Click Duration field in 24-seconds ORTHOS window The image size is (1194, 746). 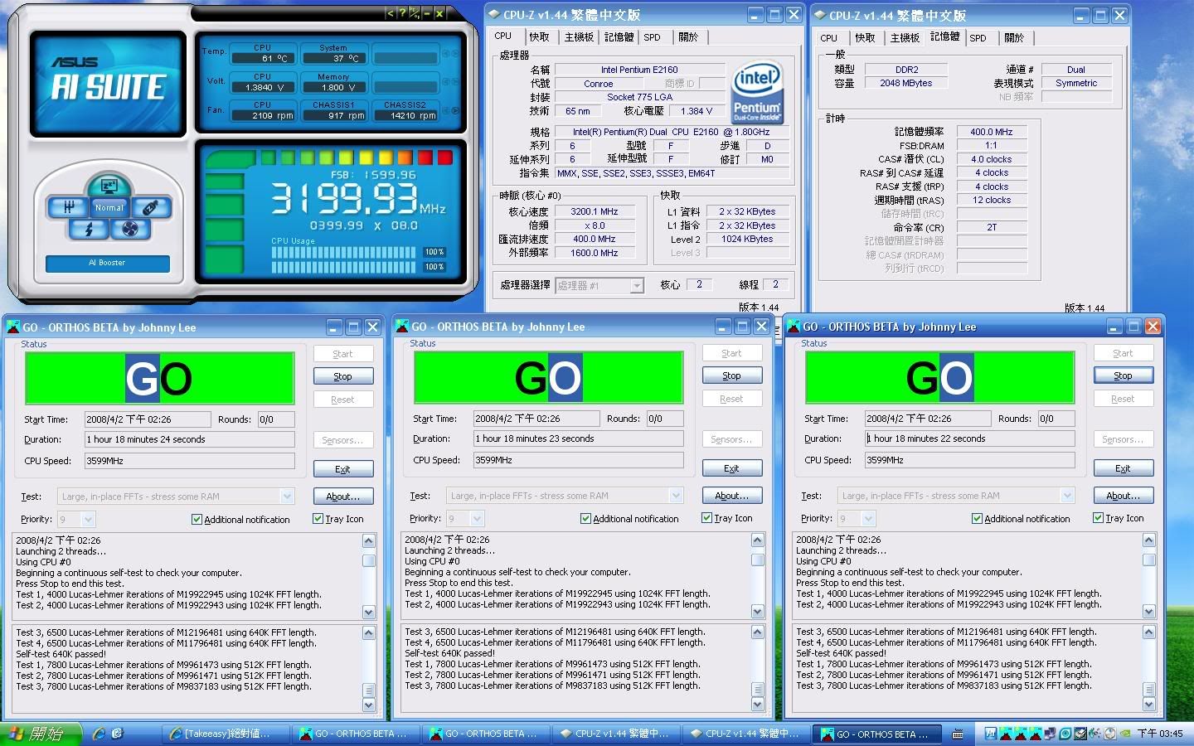tap(190, 439)
